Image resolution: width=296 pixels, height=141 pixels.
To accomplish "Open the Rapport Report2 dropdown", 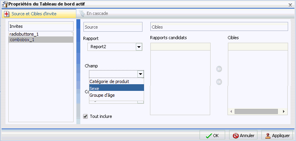I will click(139, 47).
